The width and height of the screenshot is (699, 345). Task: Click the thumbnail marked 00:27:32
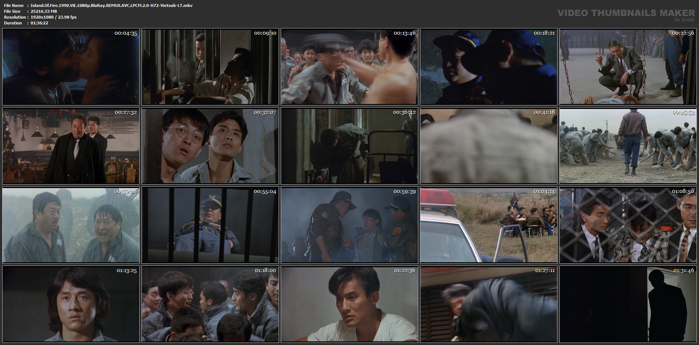pos(71,146)
